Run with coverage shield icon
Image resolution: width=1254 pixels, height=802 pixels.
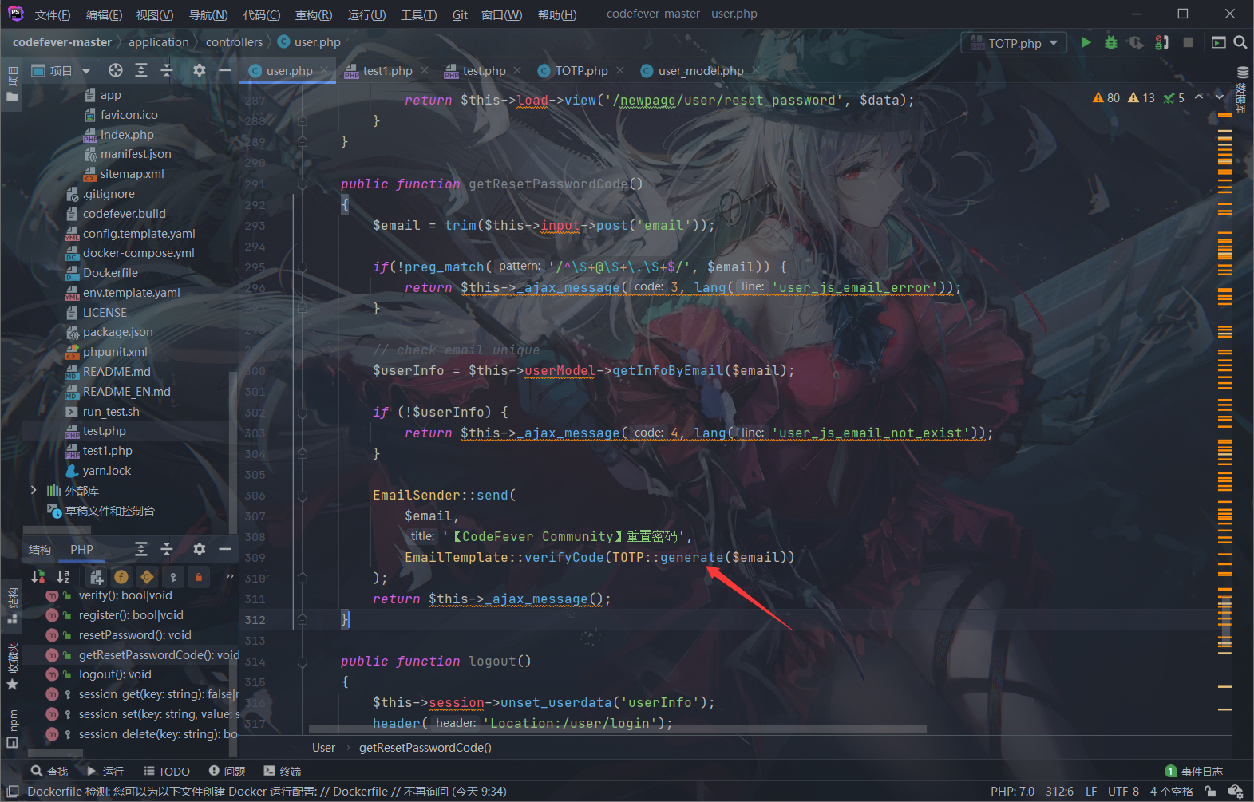[1136, 42]
